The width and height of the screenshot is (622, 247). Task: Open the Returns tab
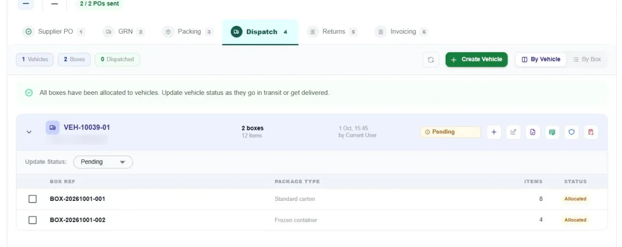click(x=333, y=32)
